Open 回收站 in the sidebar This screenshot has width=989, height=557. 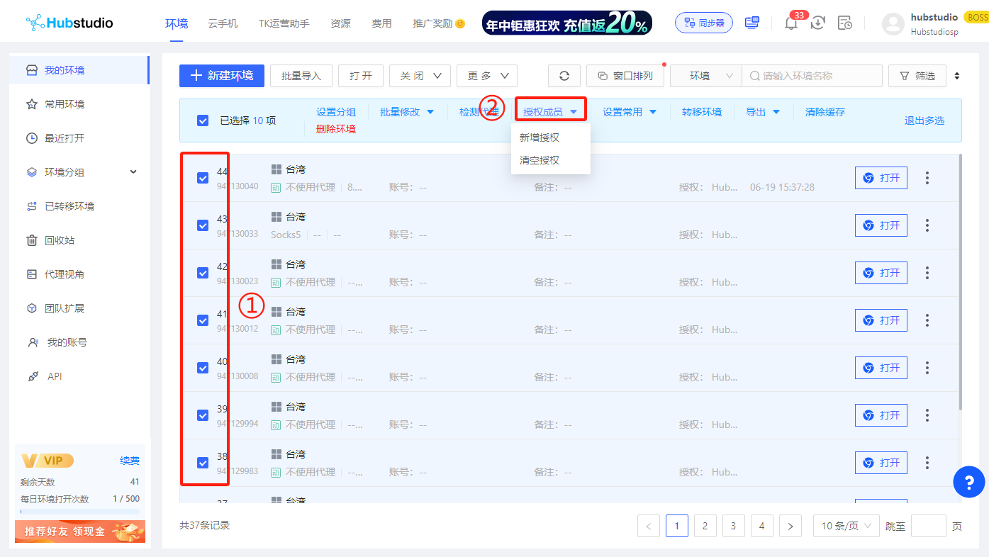(79, 240)
